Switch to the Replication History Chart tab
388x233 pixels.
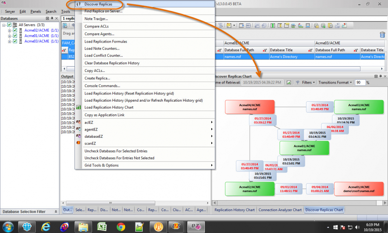[234, 210]
